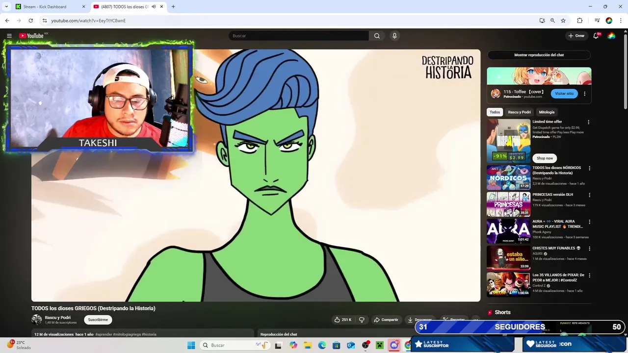628x353 pixels.
Task: Open PRINCESAS versión DLH thumbnail
Action: 508,204
